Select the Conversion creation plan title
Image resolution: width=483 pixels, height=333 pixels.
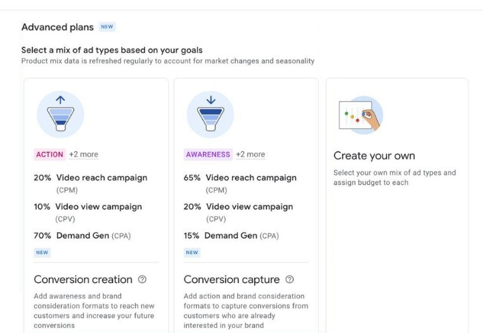(83, 280)
